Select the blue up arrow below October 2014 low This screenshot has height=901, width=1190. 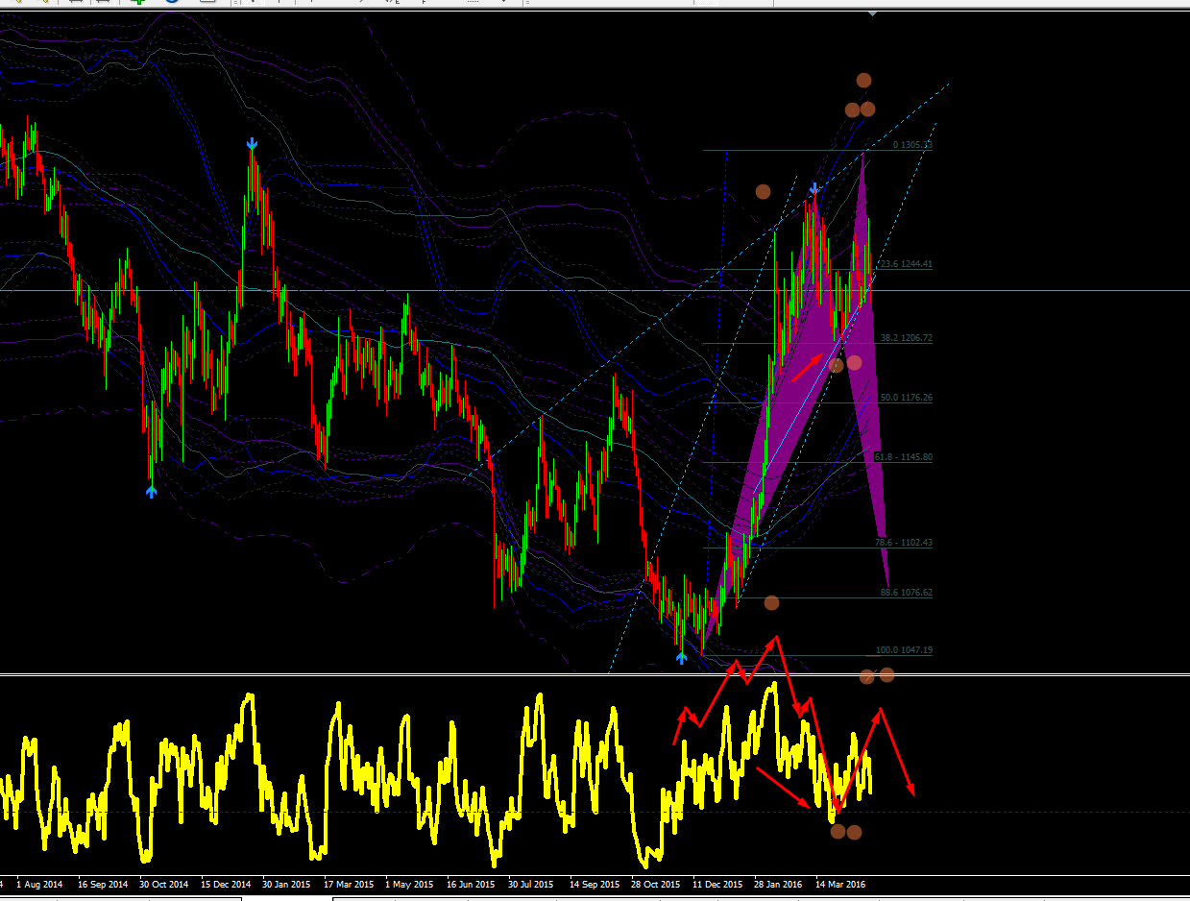151,491
